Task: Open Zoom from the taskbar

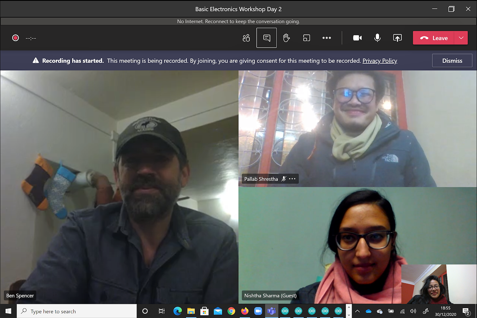Action: (258, 311)
